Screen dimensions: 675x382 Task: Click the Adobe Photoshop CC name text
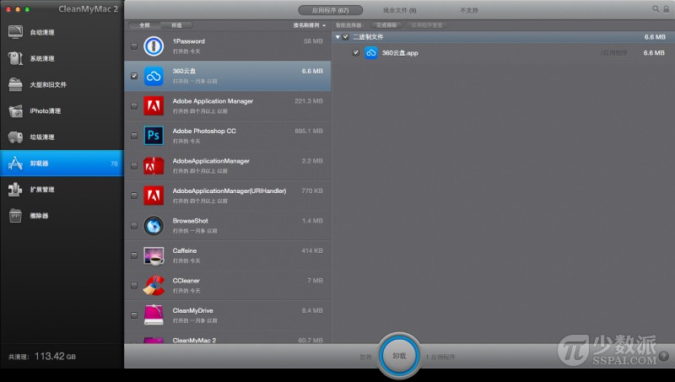pyautogui.click(x=204, y=131)
